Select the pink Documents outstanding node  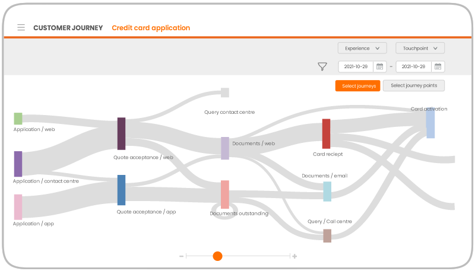tap(225, 195)
